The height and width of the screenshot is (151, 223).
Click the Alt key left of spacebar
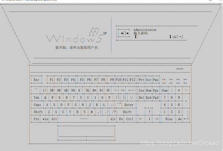point(54,119)
